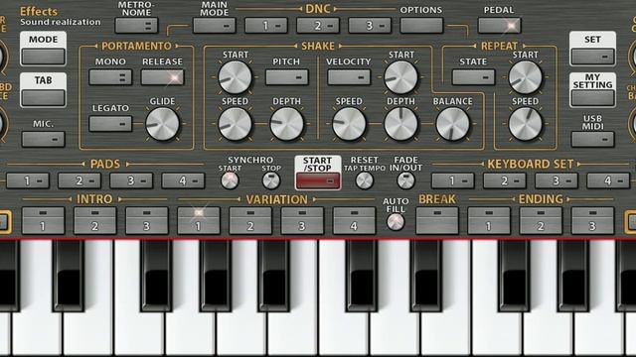Screen dimensions: 636x357
Task: Click the SET button
Action: (x=592, y=57)
